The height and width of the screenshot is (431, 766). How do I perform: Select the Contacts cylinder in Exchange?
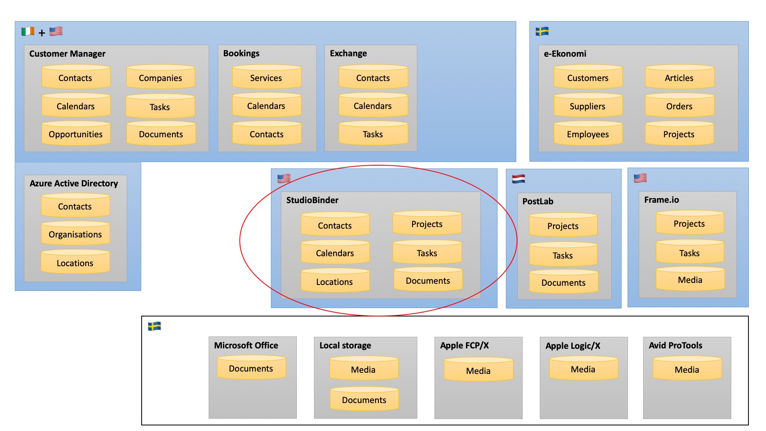click(373, 77)
